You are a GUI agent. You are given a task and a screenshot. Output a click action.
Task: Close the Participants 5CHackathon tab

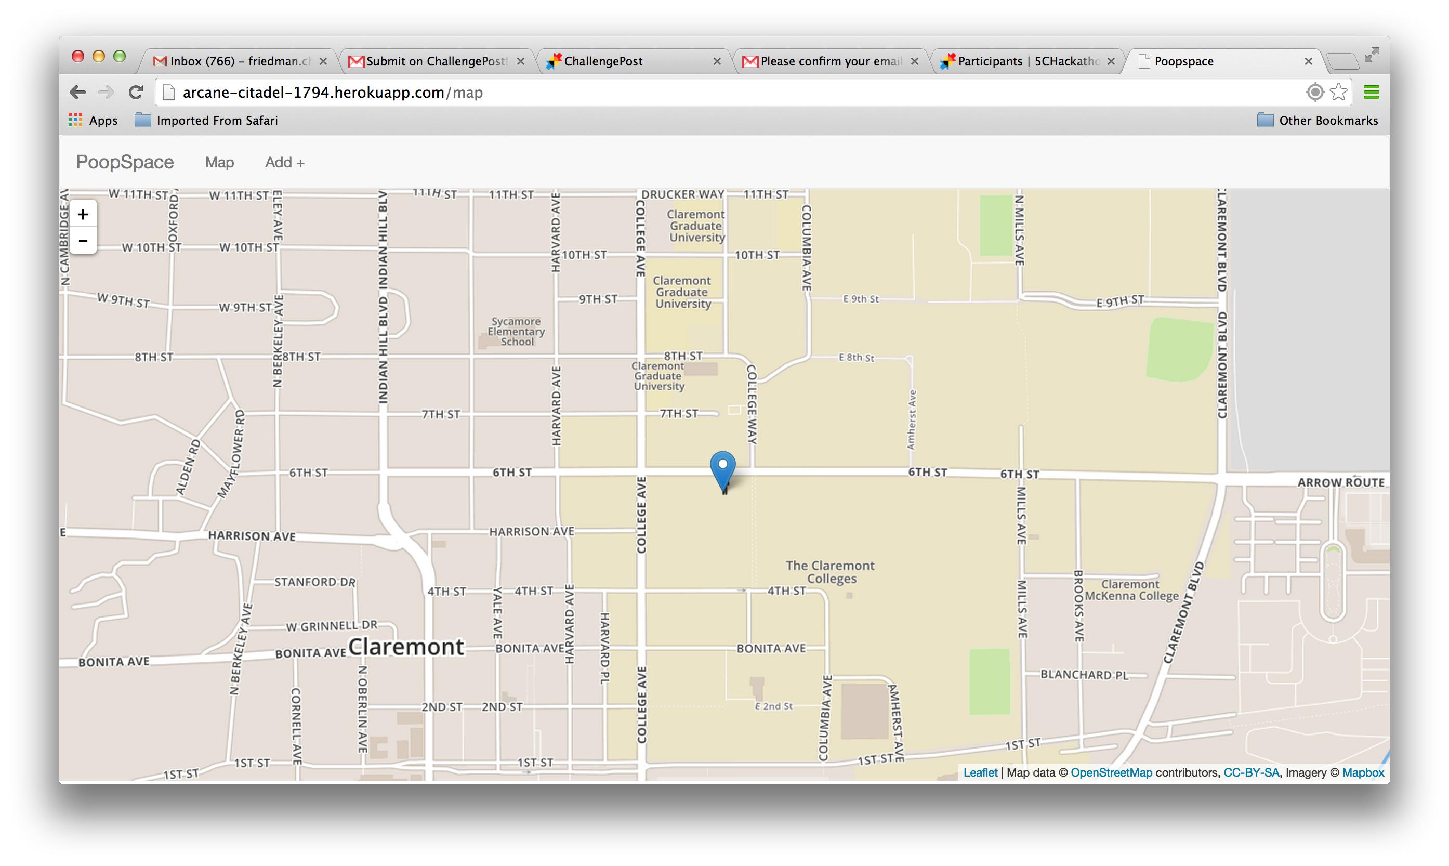click(x=1111, y=61)
